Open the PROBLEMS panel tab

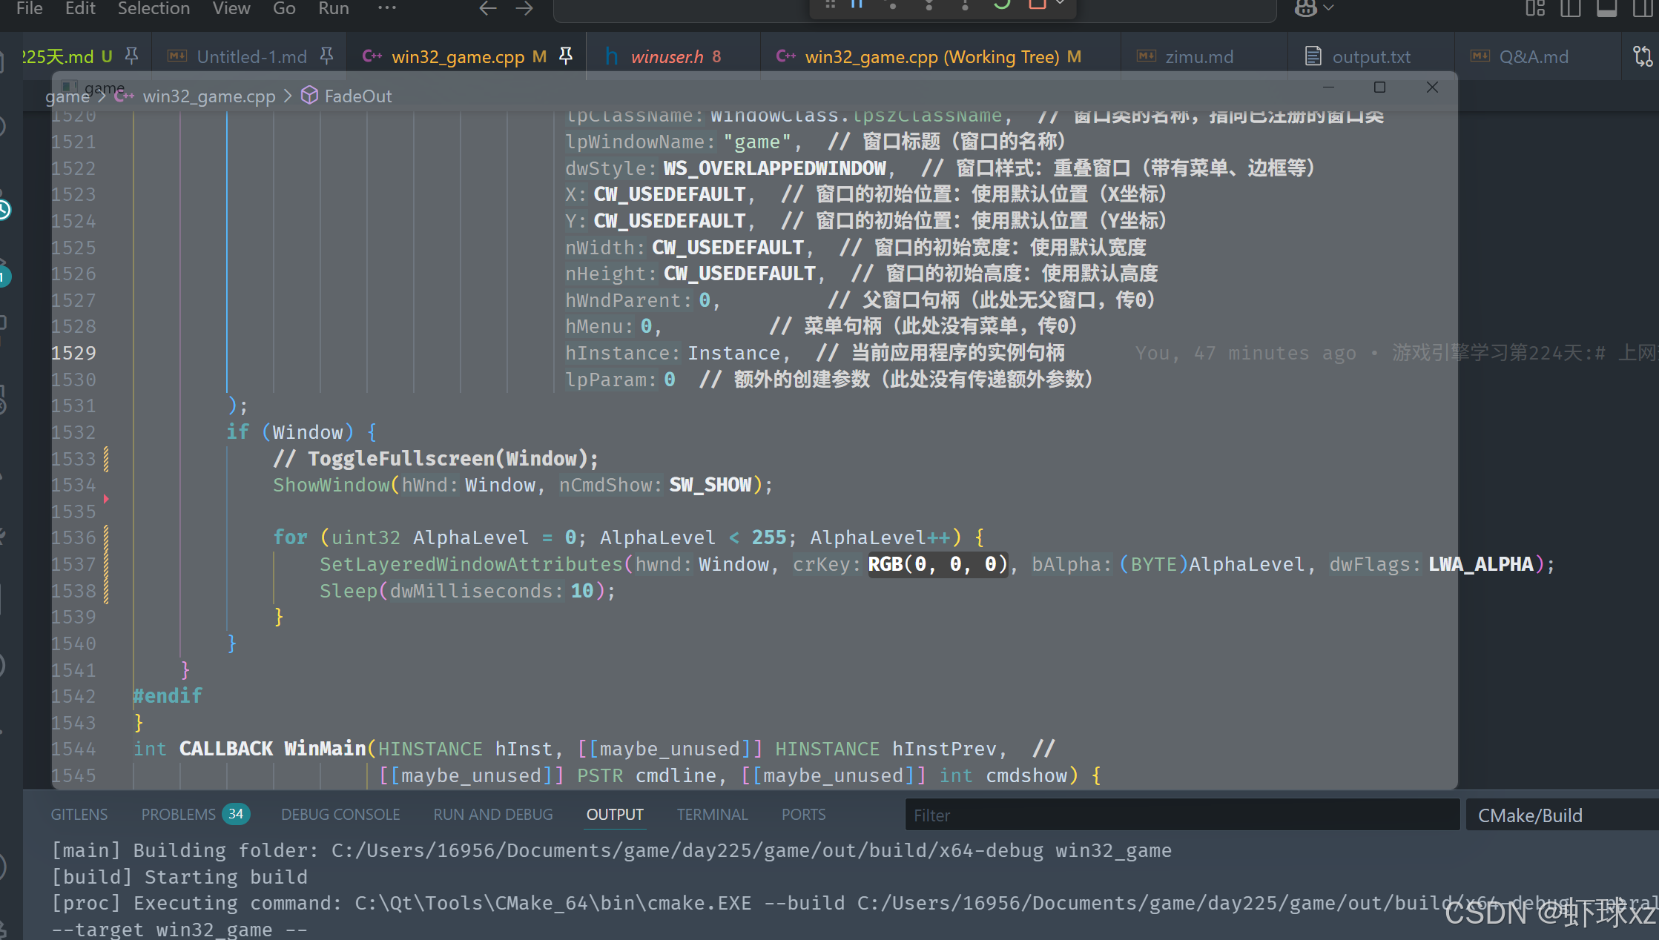coord(178,815)
